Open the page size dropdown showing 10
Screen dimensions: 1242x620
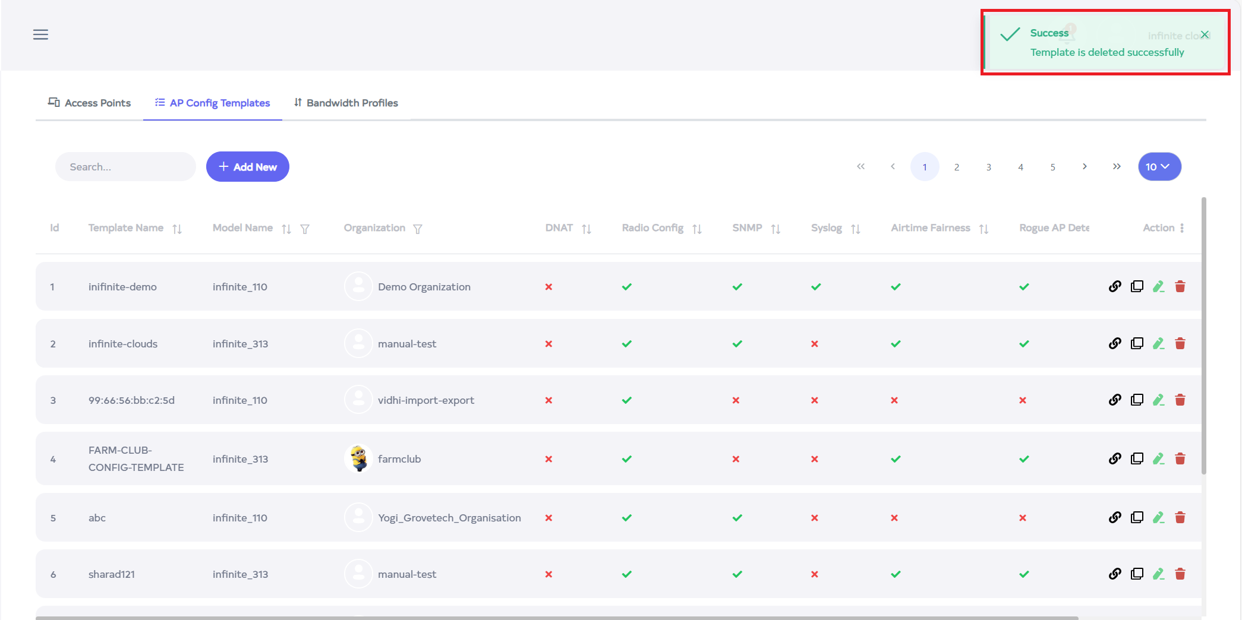click(x=1159, y=167)
